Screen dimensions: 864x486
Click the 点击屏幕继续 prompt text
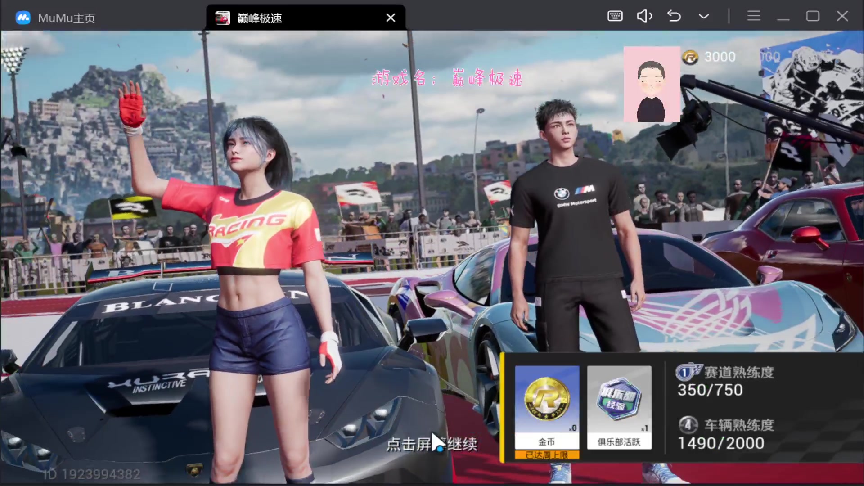pyautogui.click(x=432, y=444)
